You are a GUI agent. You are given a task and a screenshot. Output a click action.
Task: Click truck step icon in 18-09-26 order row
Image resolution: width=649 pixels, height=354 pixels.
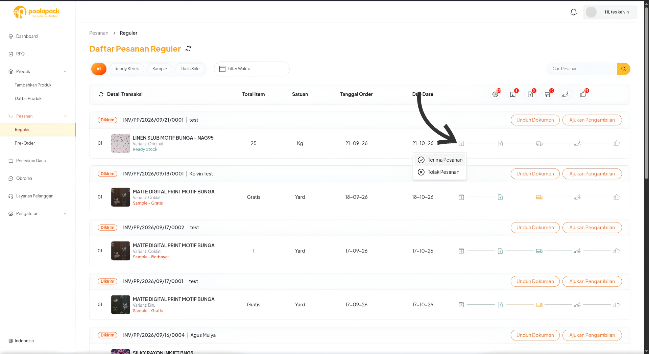click(x=539, y=197)
